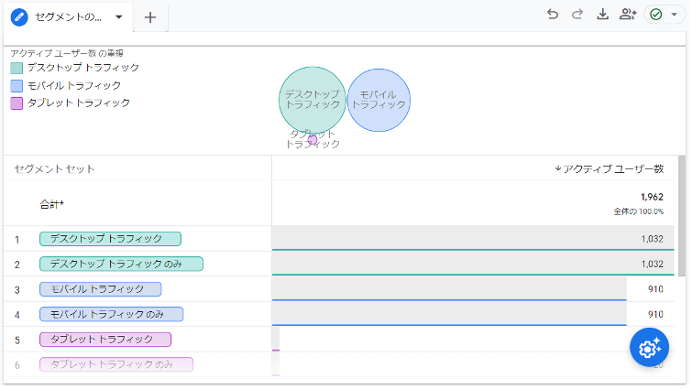This screenshot has width=692, height=389.
Task: Click the share with users icon
Action: pos(628,15)
